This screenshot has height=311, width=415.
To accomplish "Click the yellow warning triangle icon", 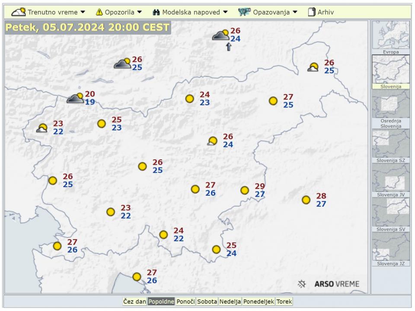I will pyautogui.click(x=99, y=12).
